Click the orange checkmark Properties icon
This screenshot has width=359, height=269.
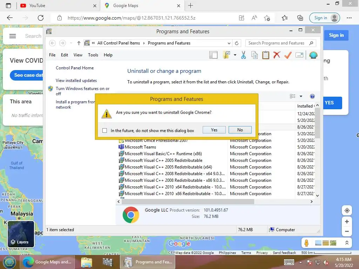[x=288, y=55]
